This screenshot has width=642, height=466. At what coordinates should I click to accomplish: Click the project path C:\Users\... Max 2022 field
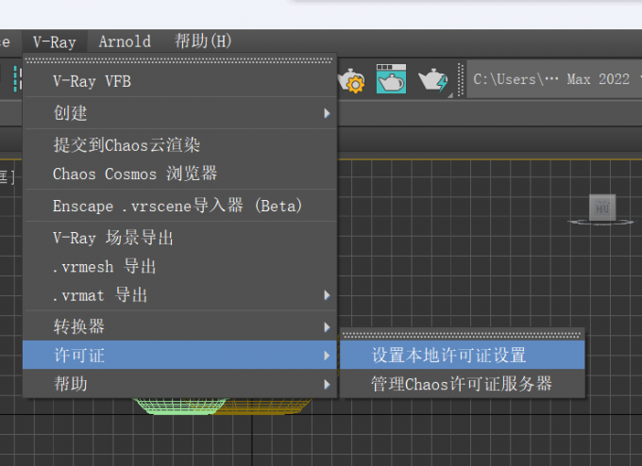point(554,79)
